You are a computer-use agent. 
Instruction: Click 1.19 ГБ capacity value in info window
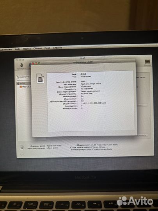click(x=94, y=103)
